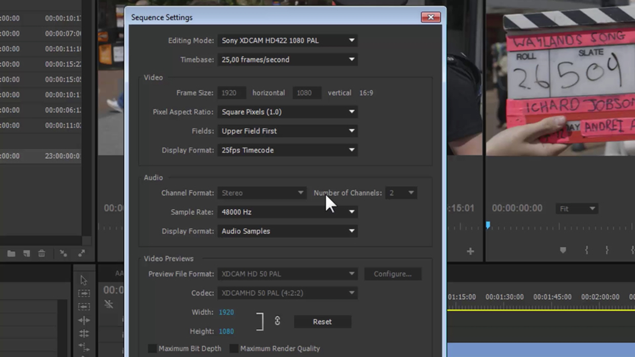This screenshot has width=635, height=357.
Task: Open the Editing Mode dropdown
Action: point(287,40)
